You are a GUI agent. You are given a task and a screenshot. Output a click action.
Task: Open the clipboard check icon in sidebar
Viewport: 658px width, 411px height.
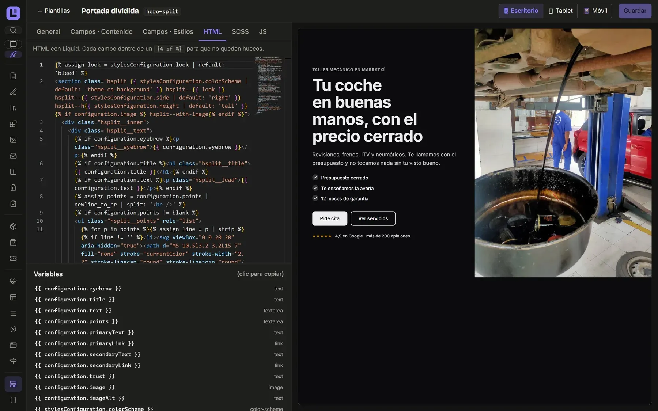click(13, 203)
